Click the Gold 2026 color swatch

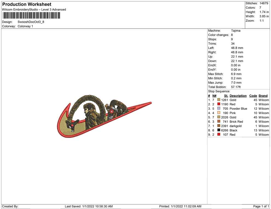(x=219, y=117)
